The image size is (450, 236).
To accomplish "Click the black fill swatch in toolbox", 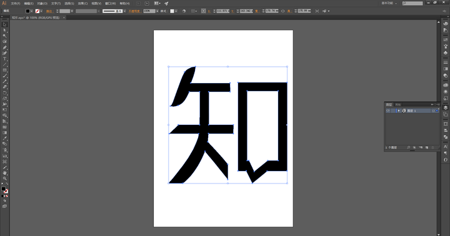I will (4, 189).
